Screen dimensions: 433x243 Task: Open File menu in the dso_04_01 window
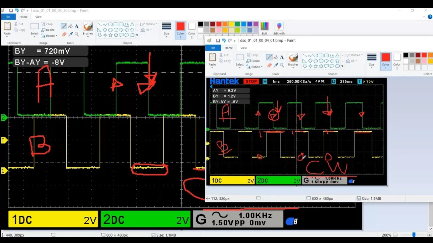(x=213, y=48)
